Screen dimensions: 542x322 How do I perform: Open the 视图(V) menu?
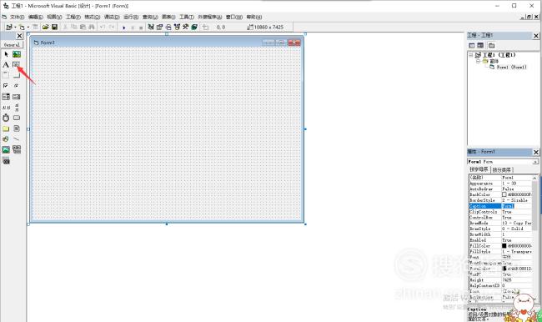54,17
